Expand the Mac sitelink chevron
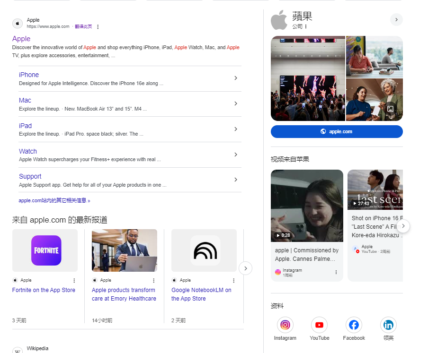This screenshot has height=353, width=428. pos(236,103)
